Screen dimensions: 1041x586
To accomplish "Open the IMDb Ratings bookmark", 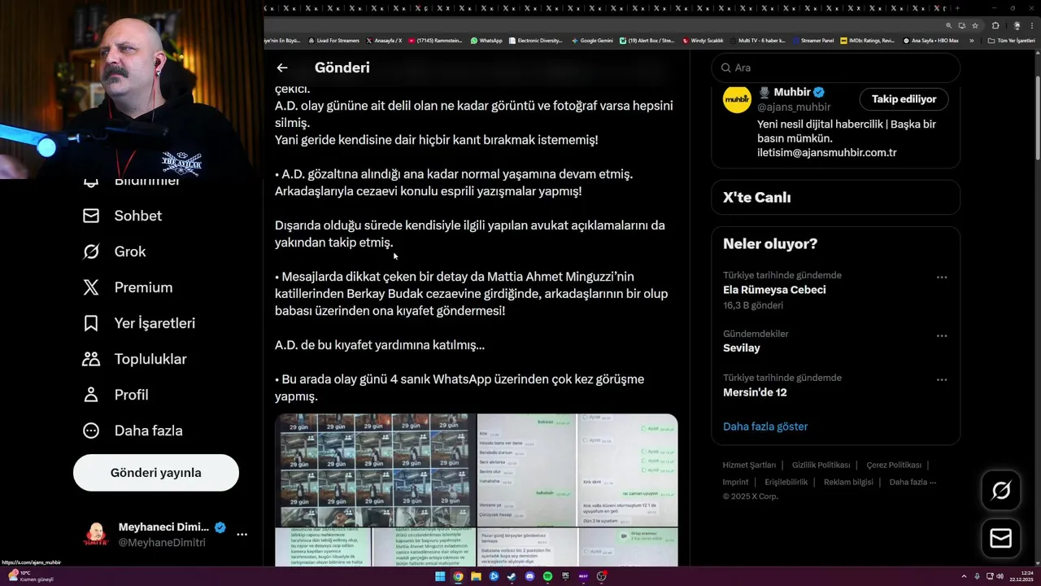I will click(868, 41).
